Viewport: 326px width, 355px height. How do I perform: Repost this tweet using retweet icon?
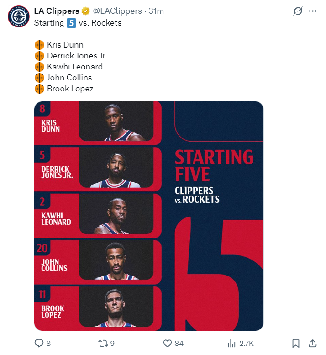(x=103, y=343)
